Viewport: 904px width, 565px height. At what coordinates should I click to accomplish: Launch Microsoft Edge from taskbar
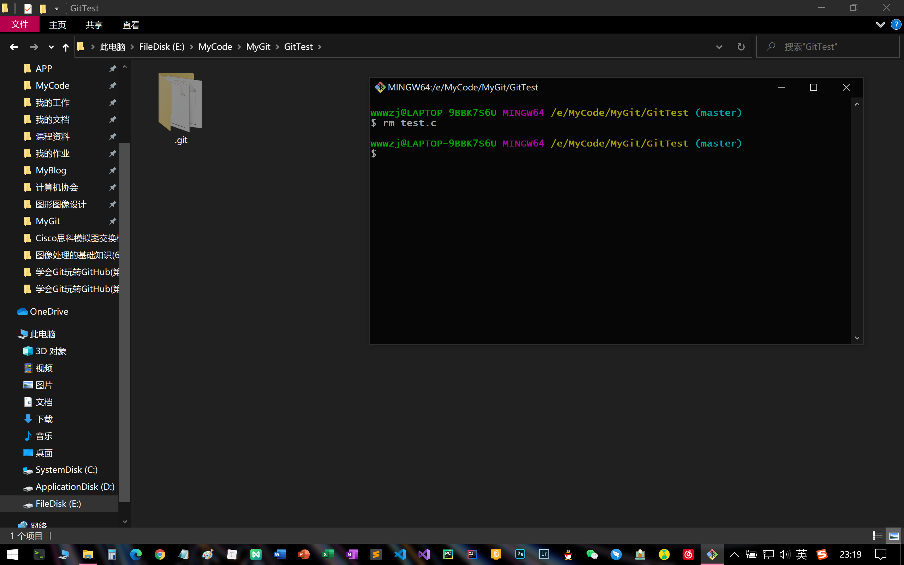[136, 554]
